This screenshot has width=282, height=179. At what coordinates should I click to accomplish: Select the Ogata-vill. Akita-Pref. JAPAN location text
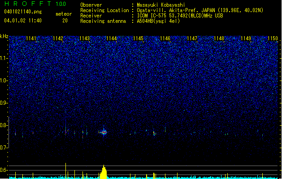pos(200,10)
